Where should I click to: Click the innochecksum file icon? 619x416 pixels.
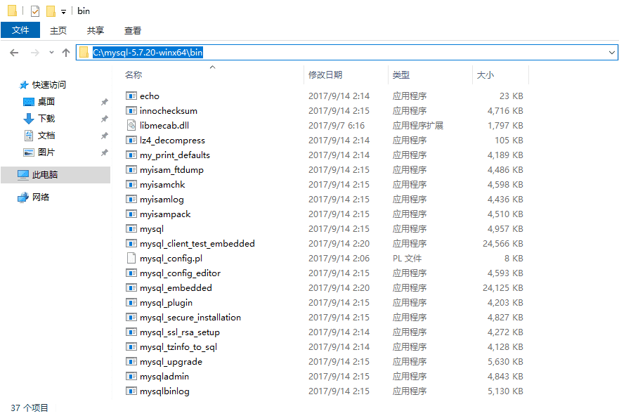click(131, 110)
